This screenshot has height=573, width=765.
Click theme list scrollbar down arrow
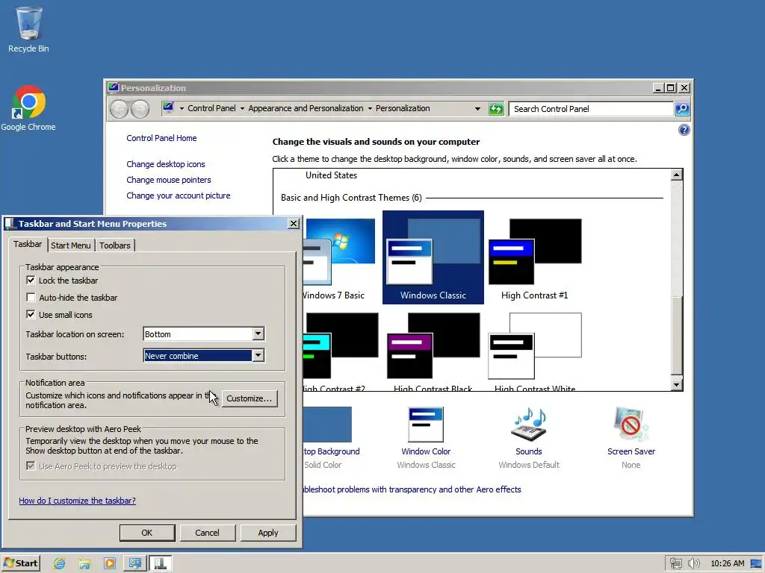pyautogui.click(x=676, y=384)
